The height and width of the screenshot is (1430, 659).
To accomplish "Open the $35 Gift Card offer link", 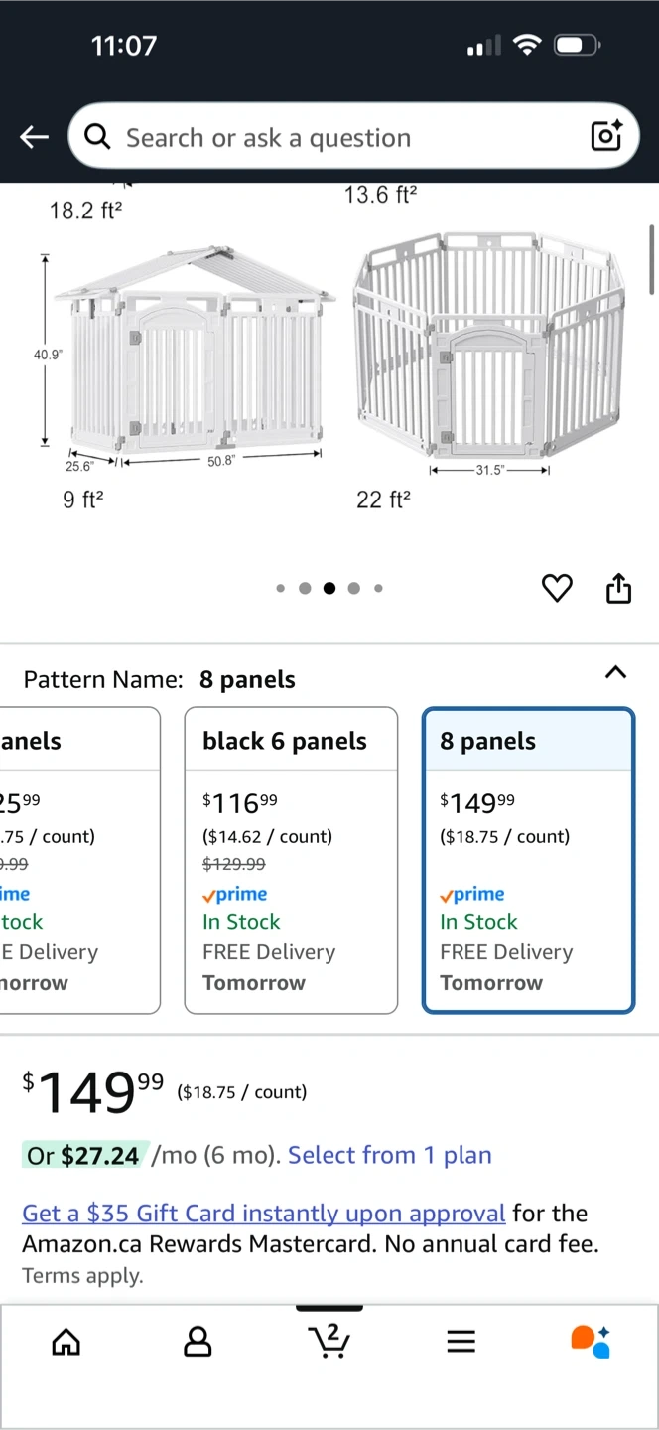I will pyautogui.click(x=264, y=1213).
